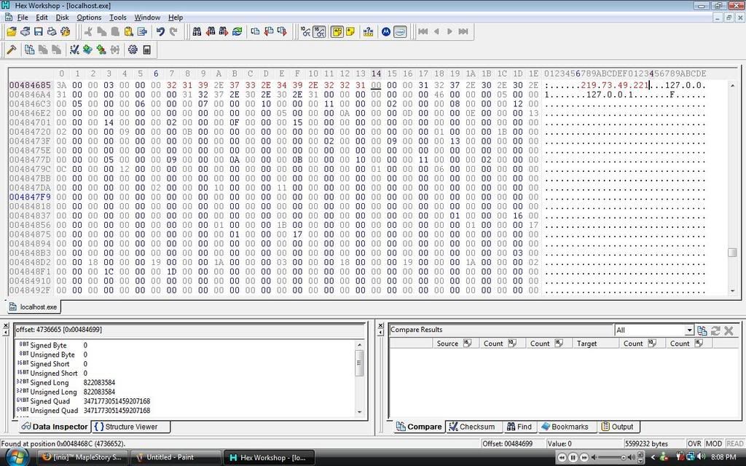Select the localhost.exe document tab
The image size is (746, 466).
click(x=34, y=307)
